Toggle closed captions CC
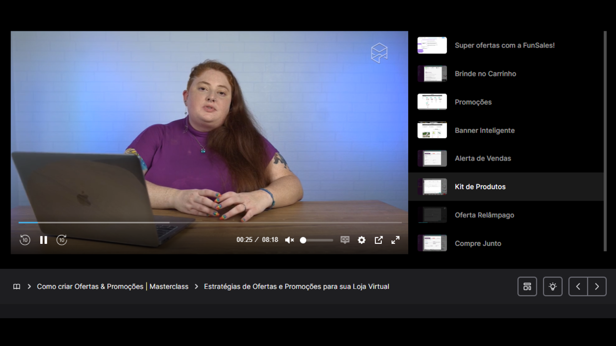616x346 pixels. pos(345,240)
